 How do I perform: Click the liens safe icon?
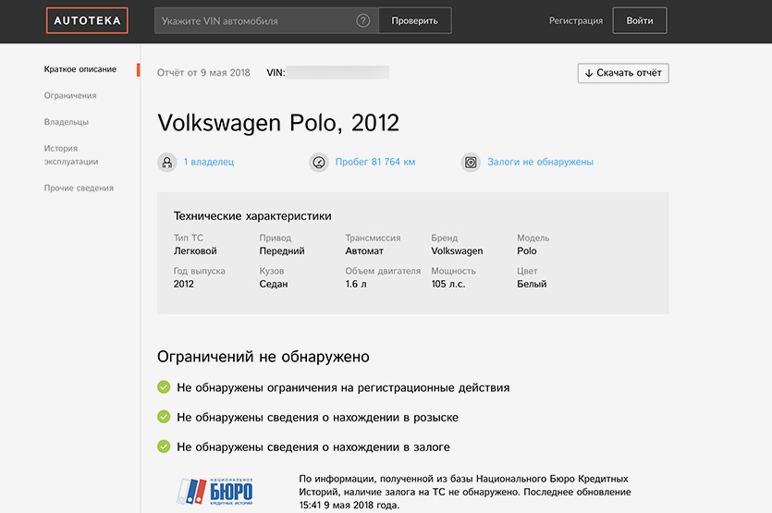(471, 162)
